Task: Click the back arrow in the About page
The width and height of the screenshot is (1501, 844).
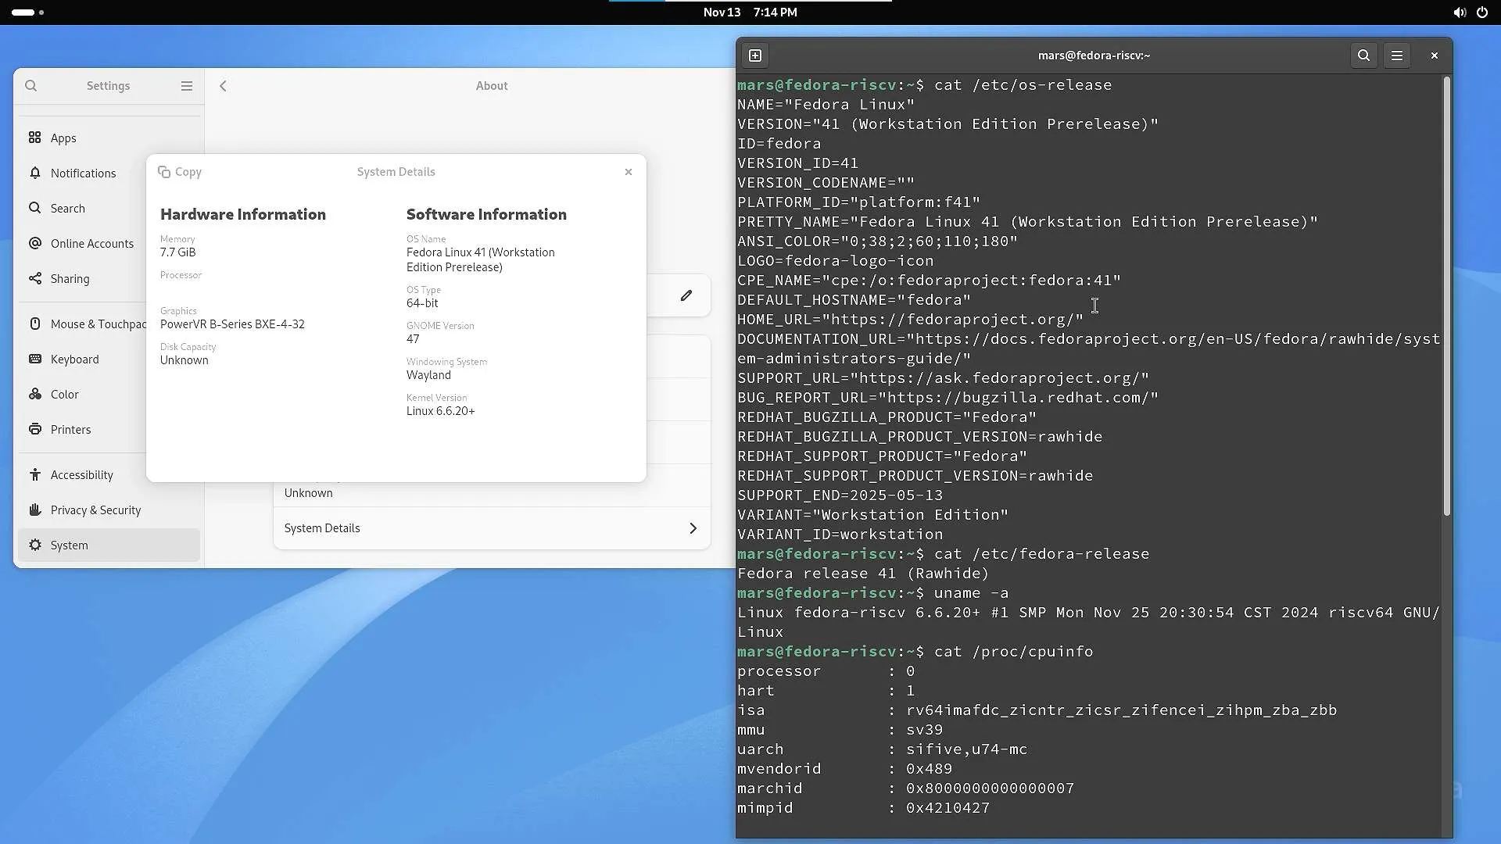Action: pyautogui.click(x=223, y=86)
